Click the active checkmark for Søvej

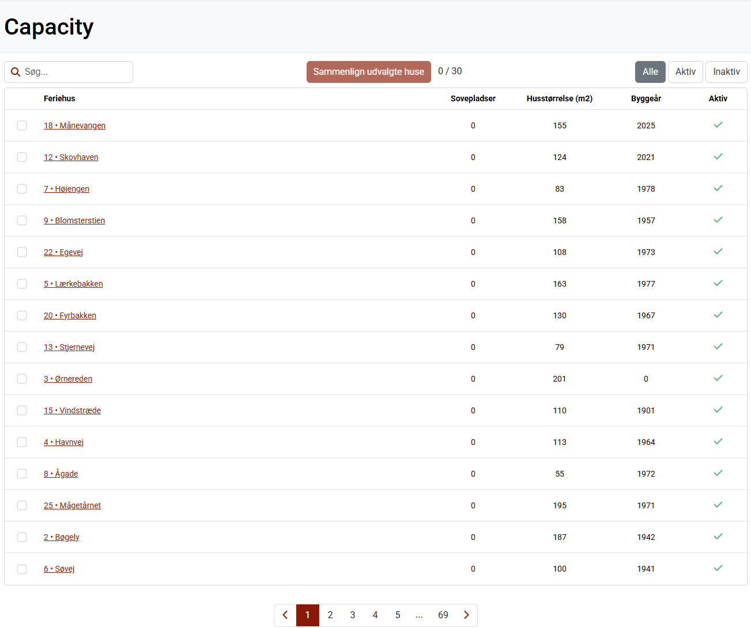(718, 568)
